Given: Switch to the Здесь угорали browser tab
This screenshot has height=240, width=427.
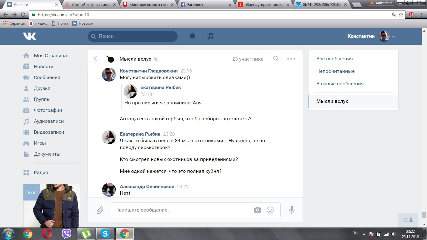Looking at the screenshot, I should [263, 5].
